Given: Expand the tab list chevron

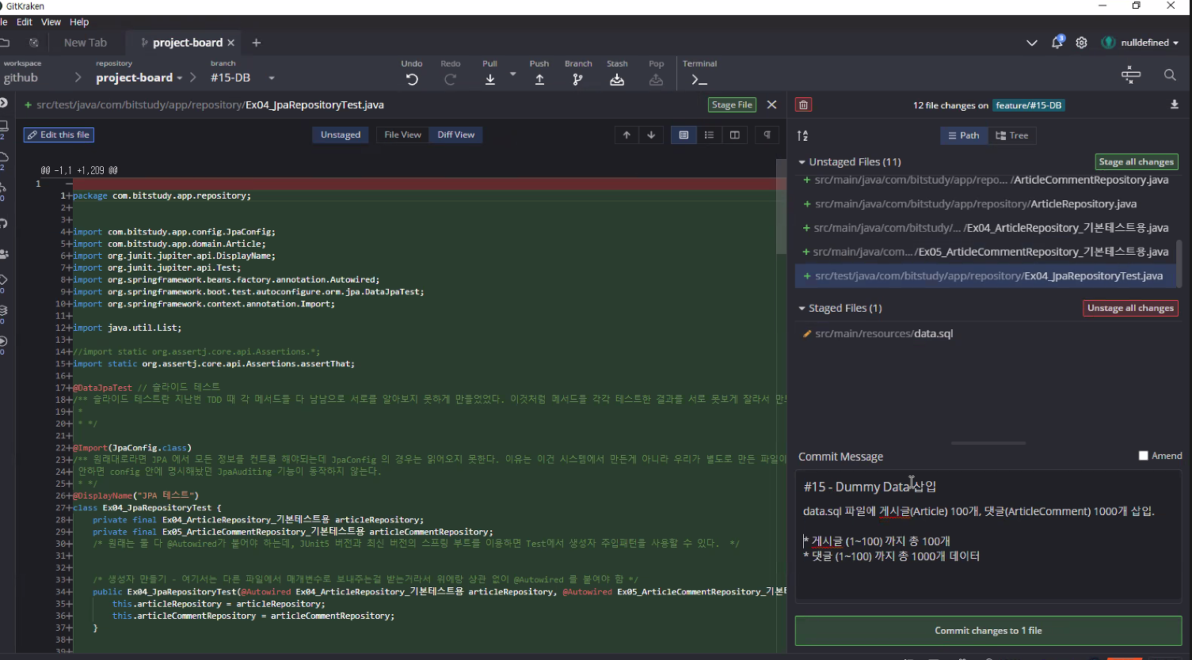Looking at the screenshot, I should pos(1031,43).
